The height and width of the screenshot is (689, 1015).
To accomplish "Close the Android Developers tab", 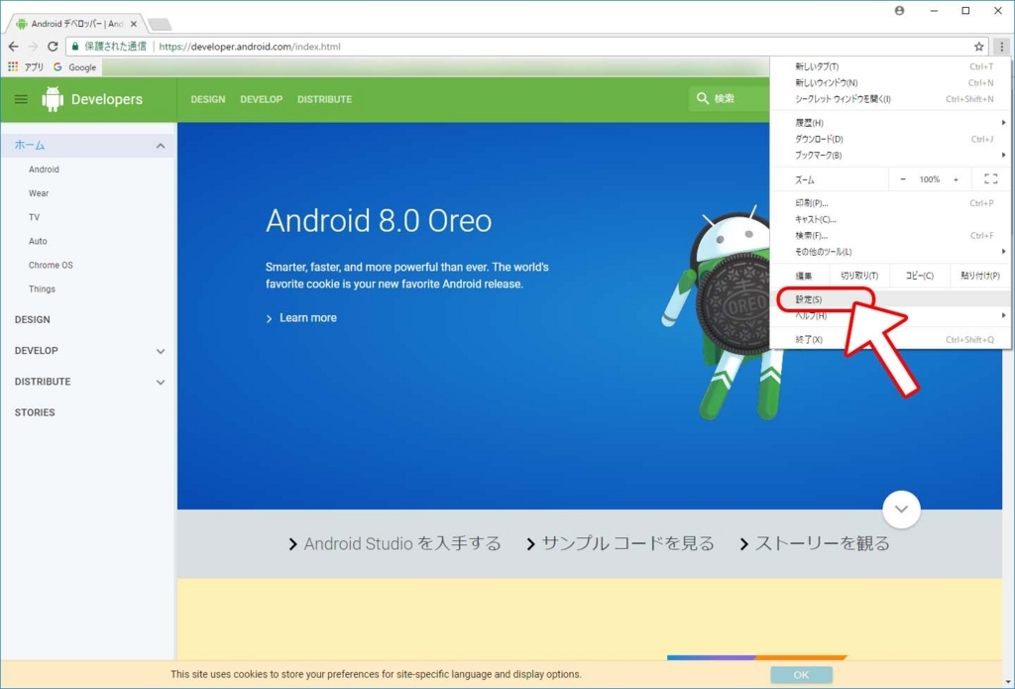I will point(134,24).
